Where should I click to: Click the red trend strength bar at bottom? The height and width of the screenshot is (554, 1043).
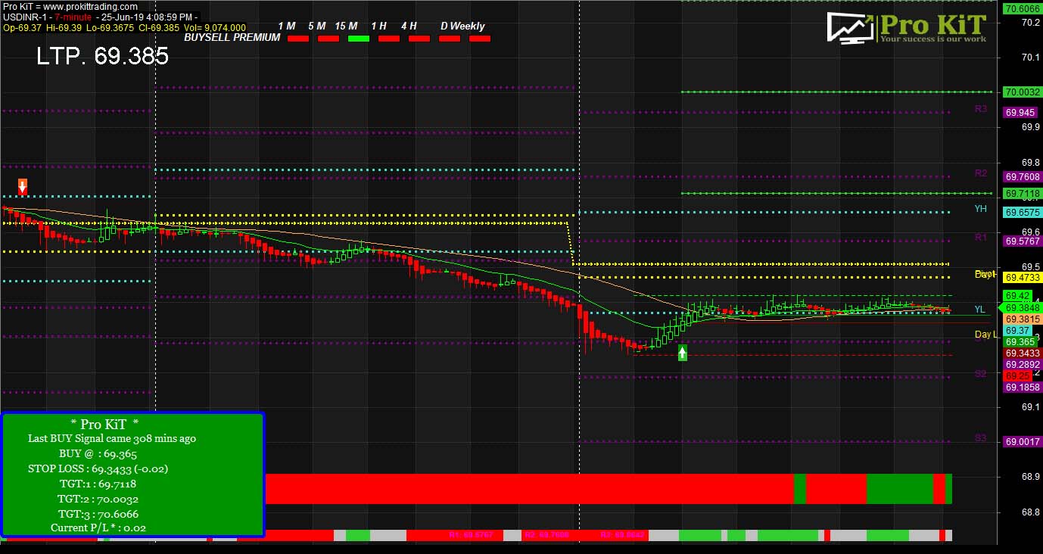(530, 488)
